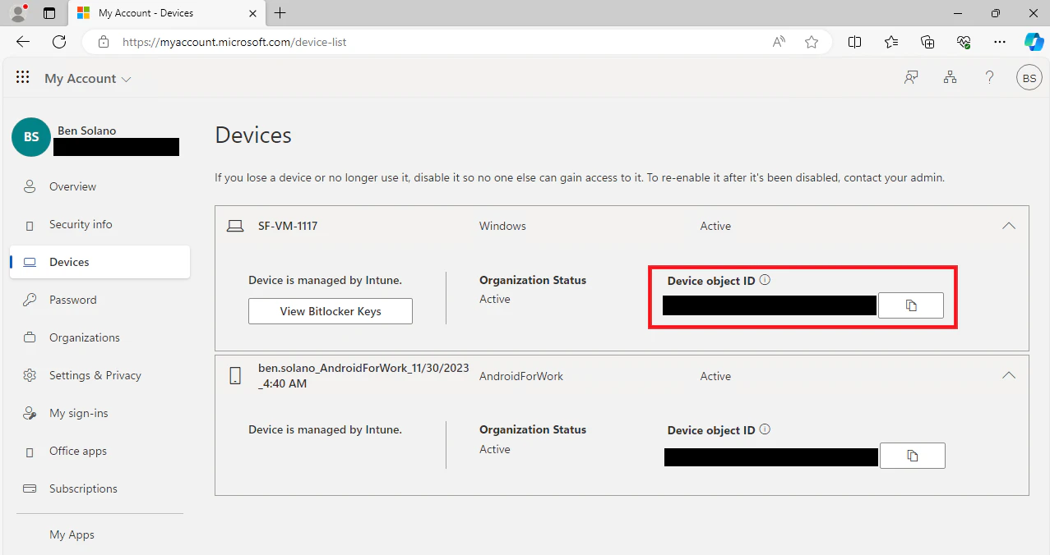Copy the SF-VM-1117 device object ID

[911, 305]
